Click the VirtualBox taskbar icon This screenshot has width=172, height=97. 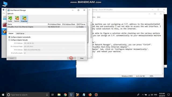tap(71, 95)
